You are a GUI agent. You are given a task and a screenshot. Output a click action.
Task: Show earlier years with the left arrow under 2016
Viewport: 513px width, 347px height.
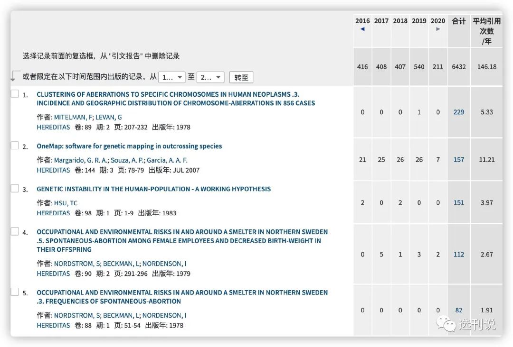pos(362,29)
